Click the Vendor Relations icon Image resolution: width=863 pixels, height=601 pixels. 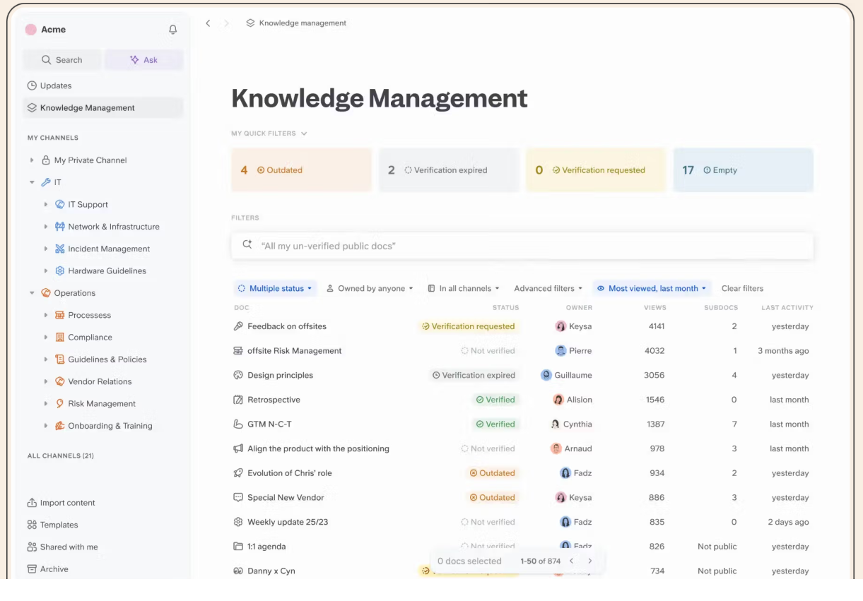(x=60, y=381)
